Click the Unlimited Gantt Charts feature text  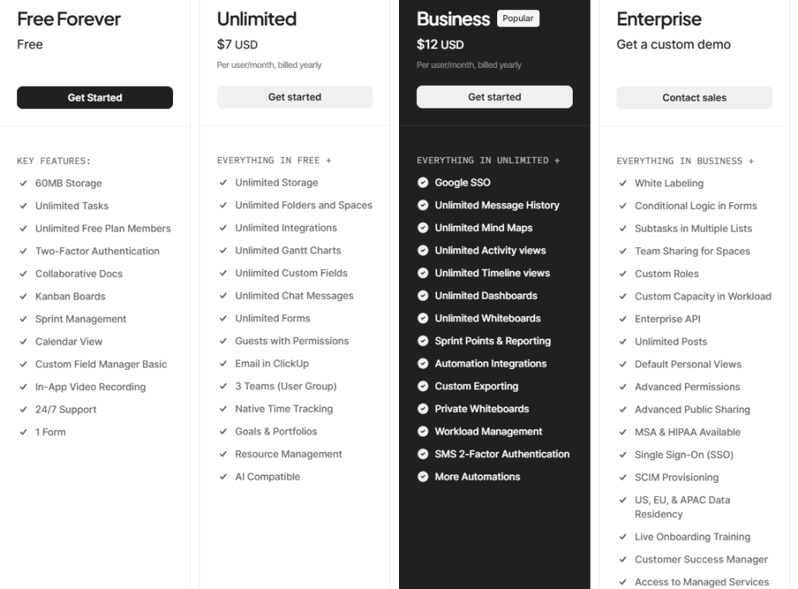click(288, 250)
